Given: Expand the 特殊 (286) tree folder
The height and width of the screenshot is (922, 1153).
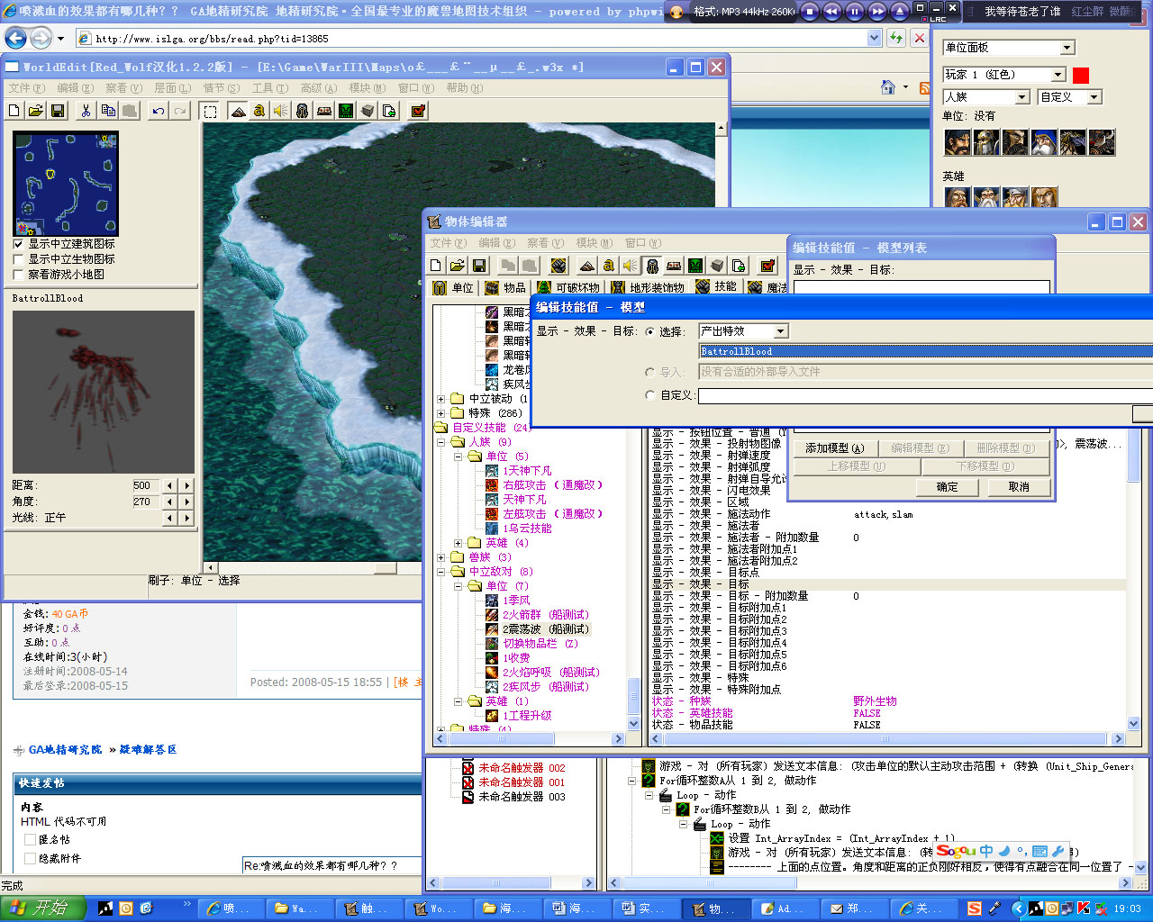Looking at the screenshot, I should coord(440,413).
